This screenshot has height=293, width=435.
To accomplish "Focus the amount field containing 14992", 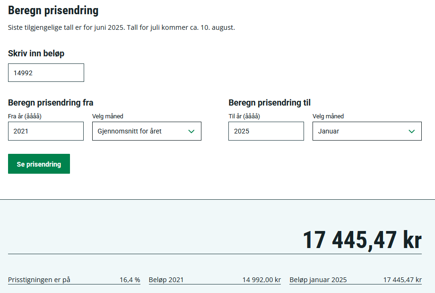I will pos(46,73).
